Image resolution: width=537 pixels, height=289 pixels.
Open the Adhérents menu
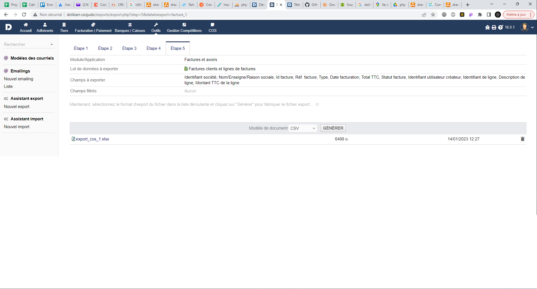(x=45, y=27)
